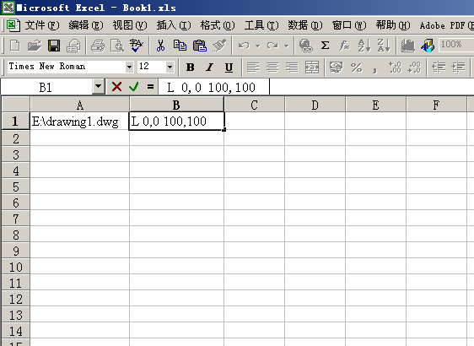
Task: Open the 编辑(E) menu
Action: click(x=86, y=25)
